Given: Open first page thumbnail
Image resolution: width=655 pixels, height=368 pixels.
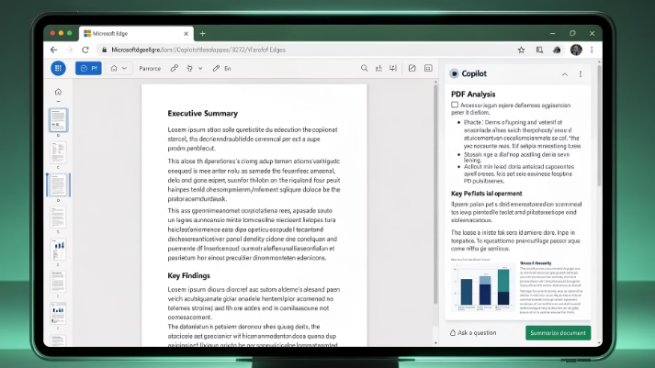Looking at the screenshot, I should click(58, 120).
